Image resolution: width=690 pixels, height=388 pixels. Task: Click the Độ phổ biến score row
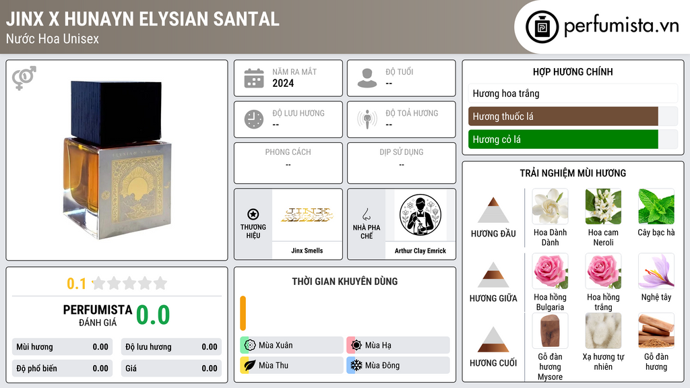[63, 368]
